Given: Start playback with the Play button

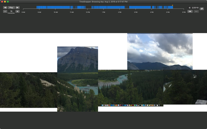Looking at the screenshot, I should click(11, 7).
